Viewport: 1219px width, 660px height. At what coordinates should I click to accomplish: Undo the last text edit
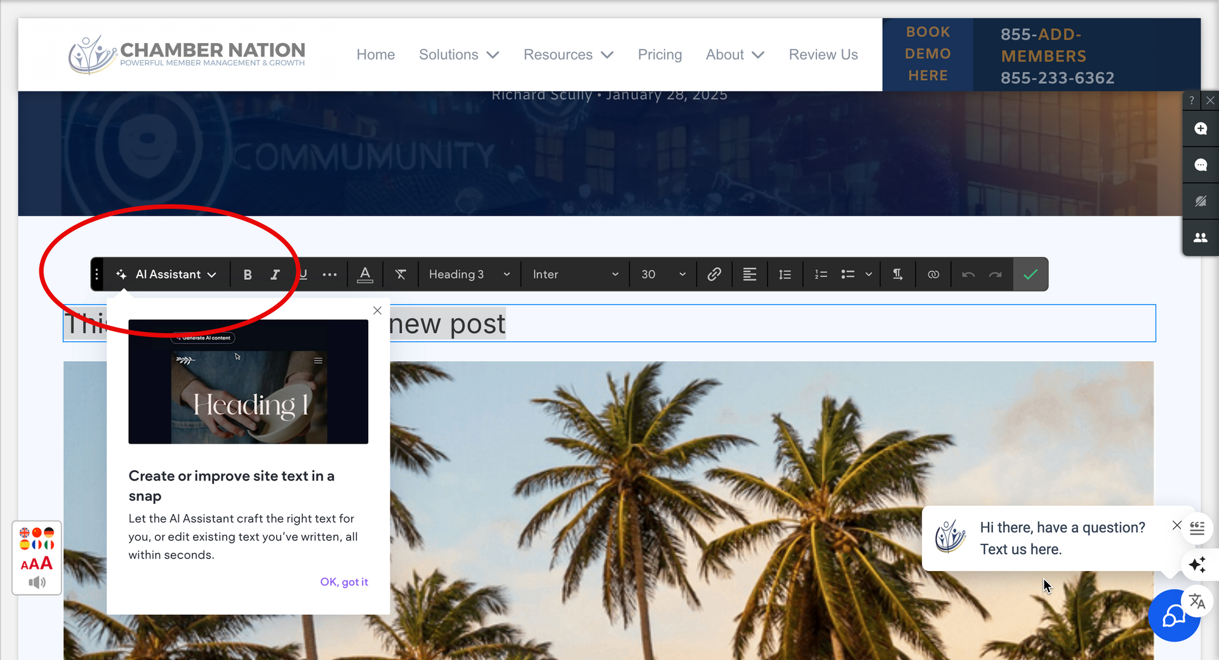pos(968,274)
